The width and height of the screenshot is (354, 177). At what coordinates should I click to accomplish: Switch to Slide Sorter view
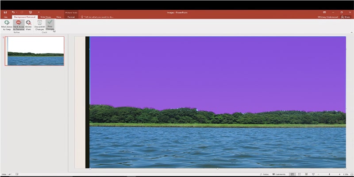pos(300,174)
